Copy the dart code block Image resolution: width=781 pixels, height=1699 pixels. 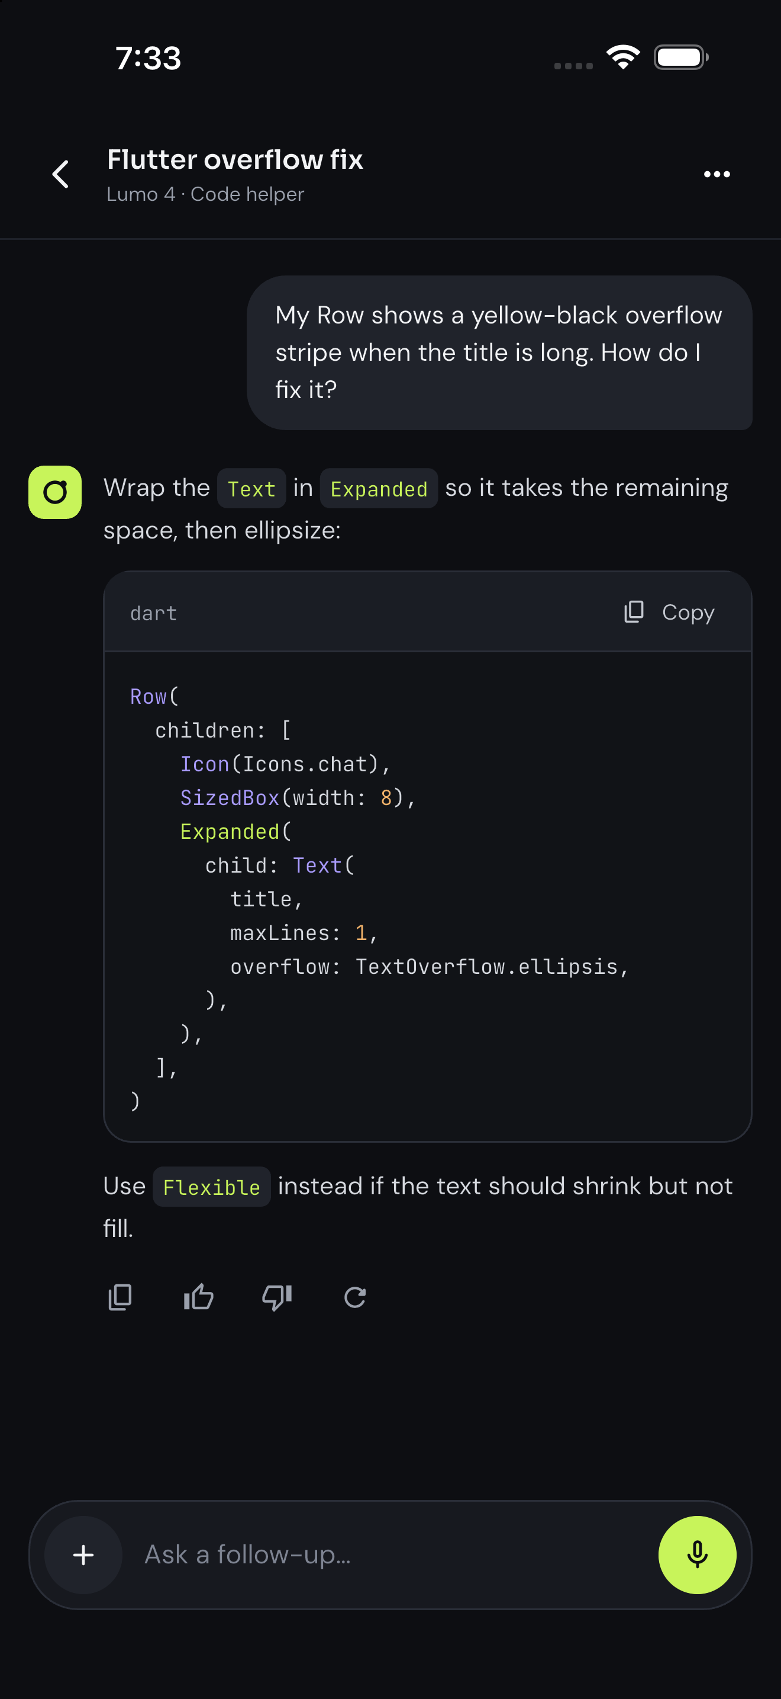[x=669, y=612]
